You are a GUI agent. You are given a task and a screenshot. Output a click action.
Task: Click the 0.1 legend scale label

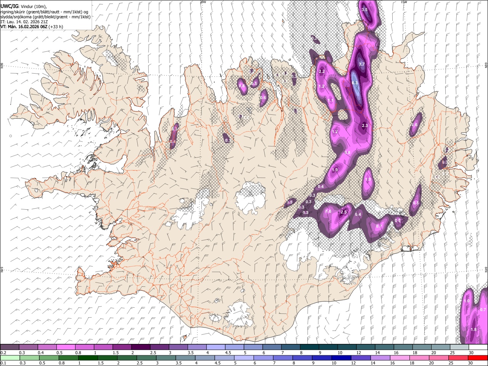point(3,363)
